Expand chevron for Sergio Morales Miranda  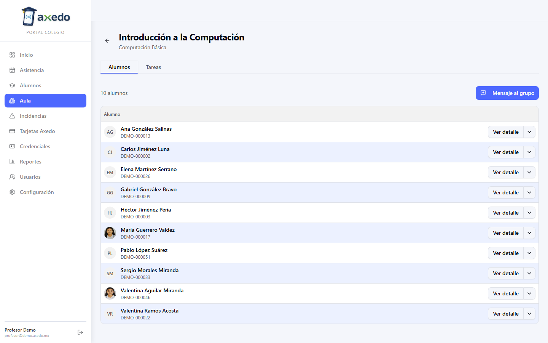(x=529, y=273)
